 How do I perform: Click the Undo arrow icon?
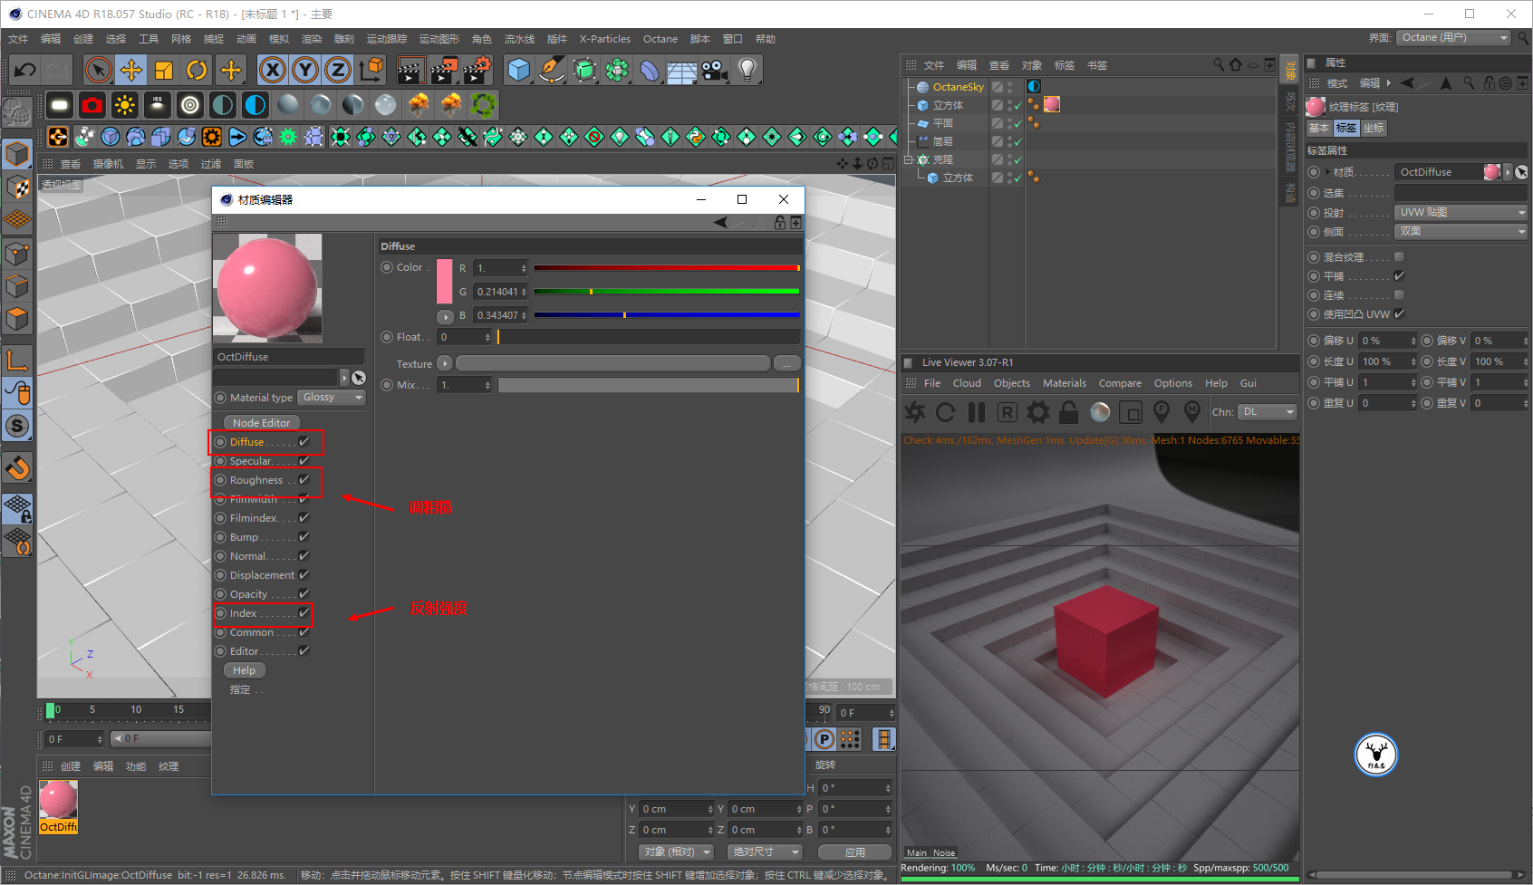tap(25, 70)
